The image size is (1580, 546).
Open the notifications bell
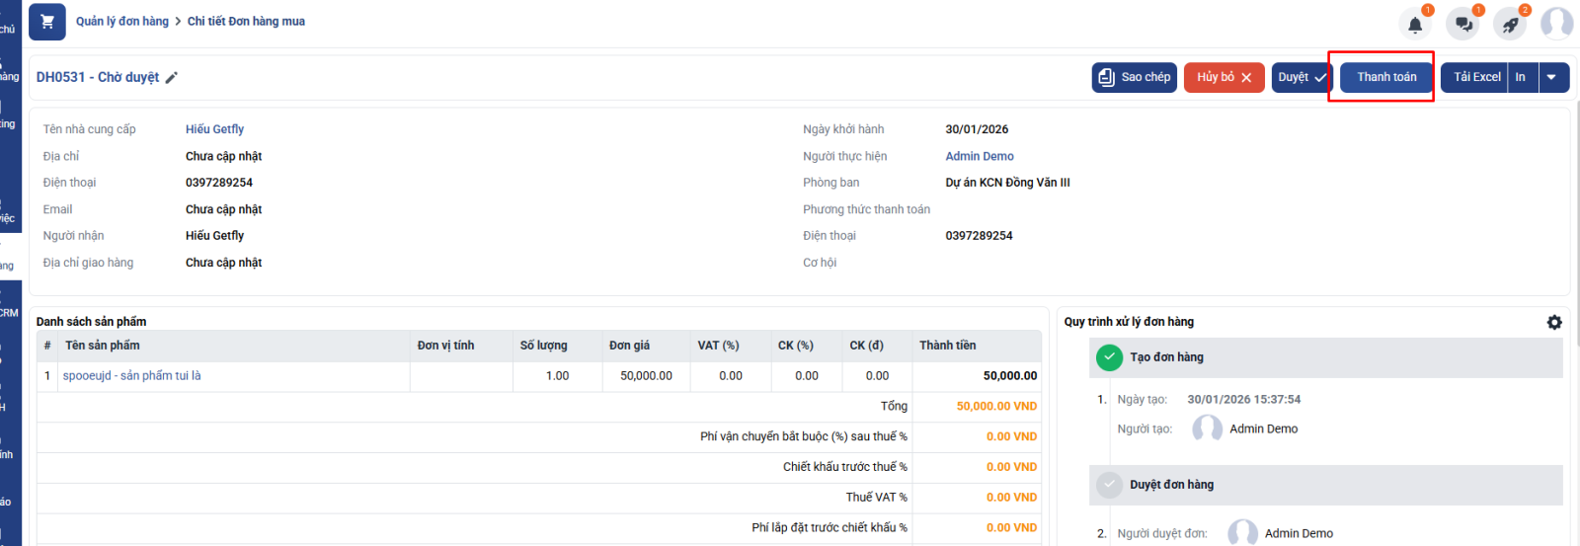(1414, 25)
